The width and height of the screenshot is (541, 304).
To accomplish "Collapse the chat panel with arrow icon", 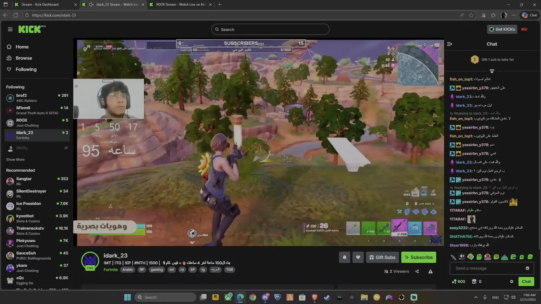I will pos(450,44).
